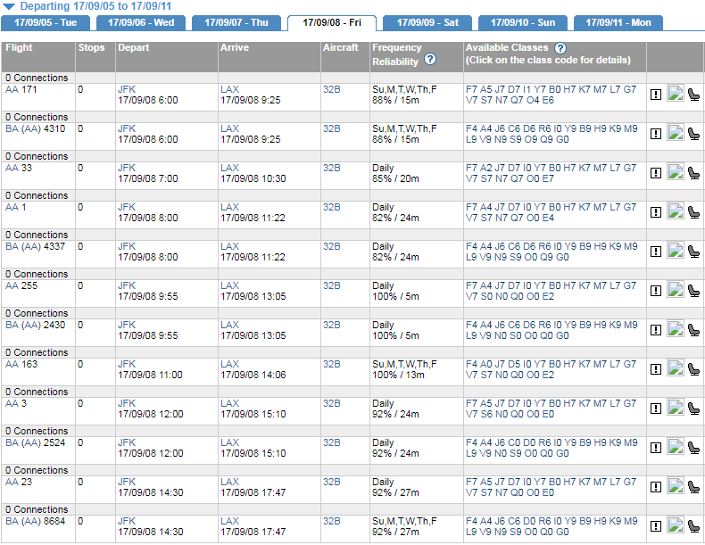
Task: Select the 17/09/09 - Sat tab
Action: click(x=427, y=22)
